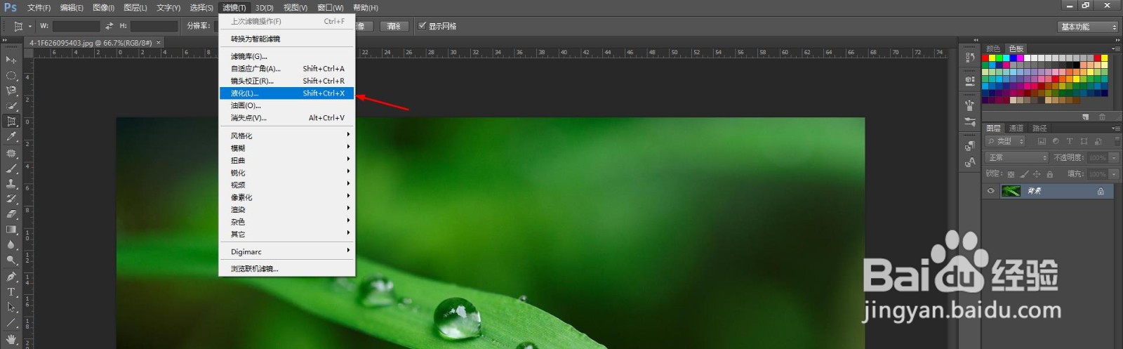
Task: Choose Convert for Smart Filters entry
Action: (x=286, y=39)
